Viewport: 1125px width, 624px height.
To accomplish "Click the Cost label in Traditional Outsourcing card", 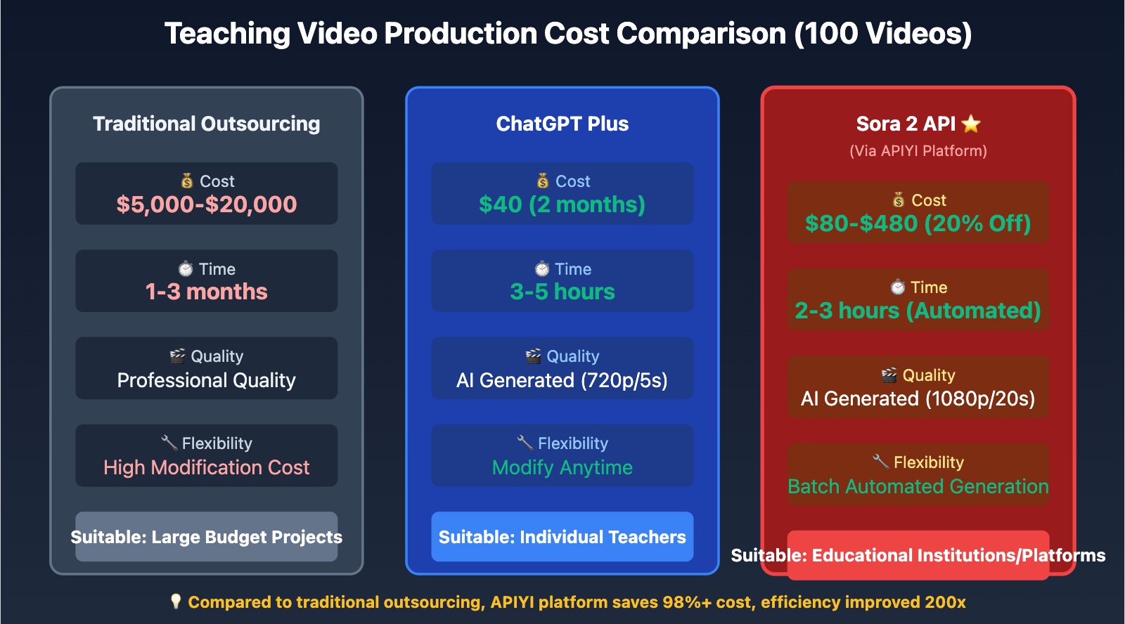I will click(217, 181).
